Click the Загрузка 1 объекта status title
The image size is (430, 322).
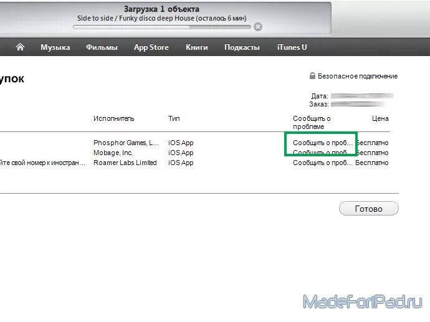point(161,9)
